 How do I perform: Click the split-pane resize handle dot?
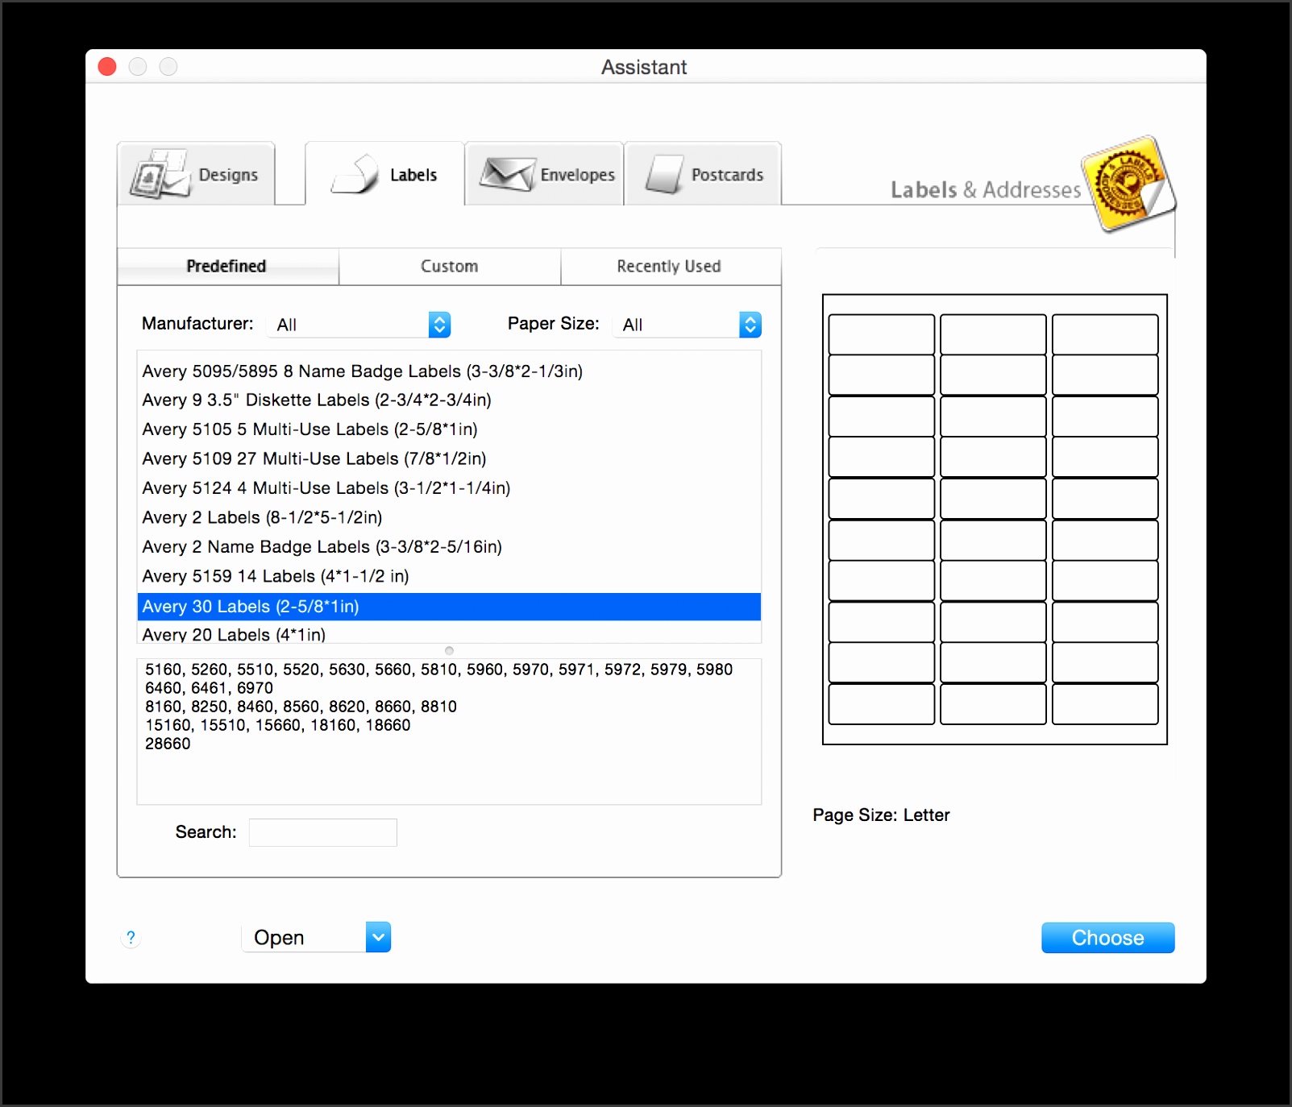tap(449, 650)
